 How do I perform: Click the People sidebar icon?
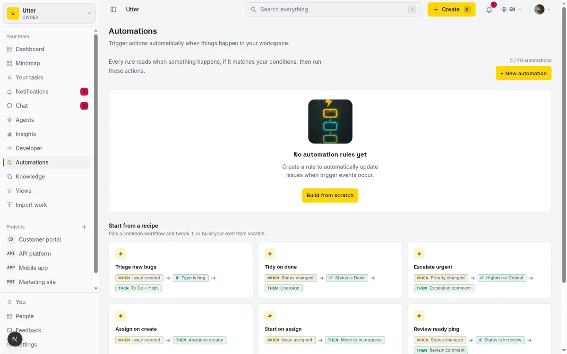pyautogui.click(x=9, y=316)
